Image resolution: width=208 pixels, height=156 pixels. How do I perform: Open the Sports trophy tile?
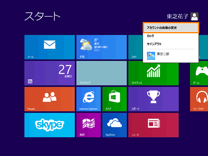coord(154,99)
